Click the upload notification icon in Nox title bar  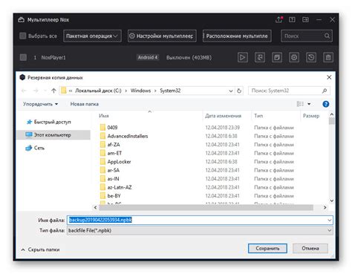pyautogui.click(x=279, y=19)
